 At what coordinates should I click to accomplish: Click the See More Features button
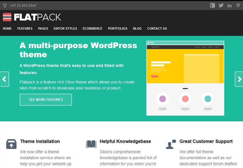pos(46,100)
